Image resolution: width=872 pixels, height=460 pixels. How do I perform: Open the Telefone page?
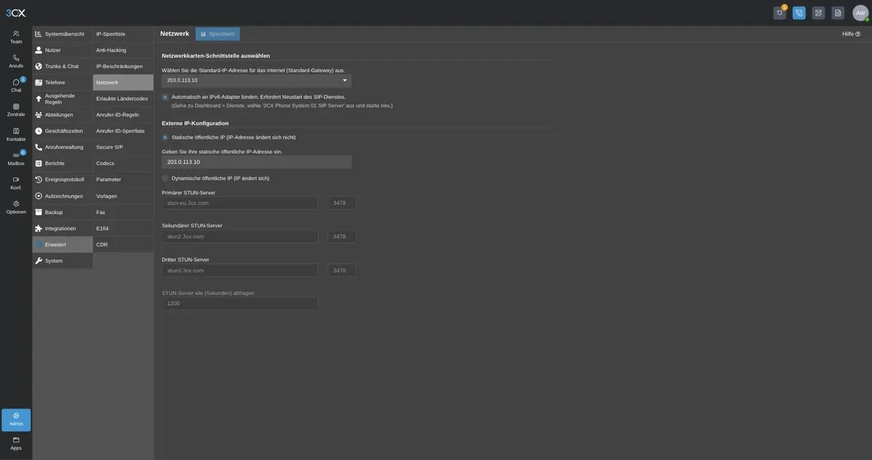[x=62, y=82]
